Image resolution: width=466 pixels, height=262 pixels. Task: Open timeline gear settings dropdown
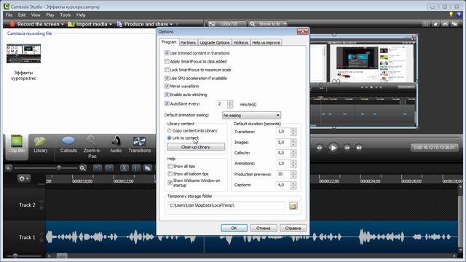23,178
